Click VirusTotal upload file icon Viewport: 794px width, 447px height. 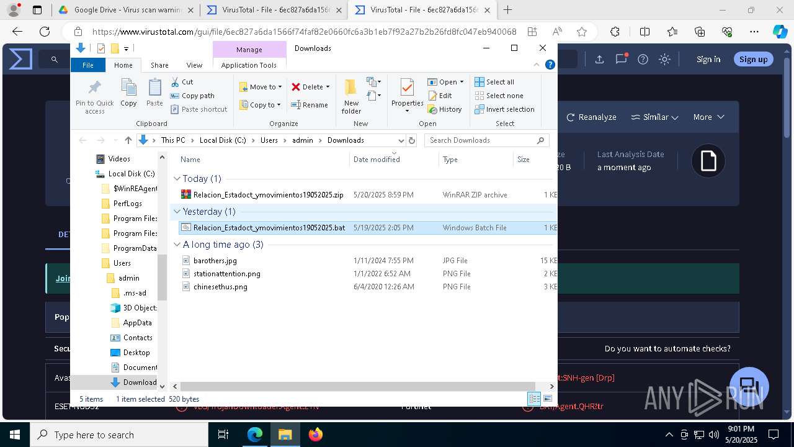tap(599, 59)
